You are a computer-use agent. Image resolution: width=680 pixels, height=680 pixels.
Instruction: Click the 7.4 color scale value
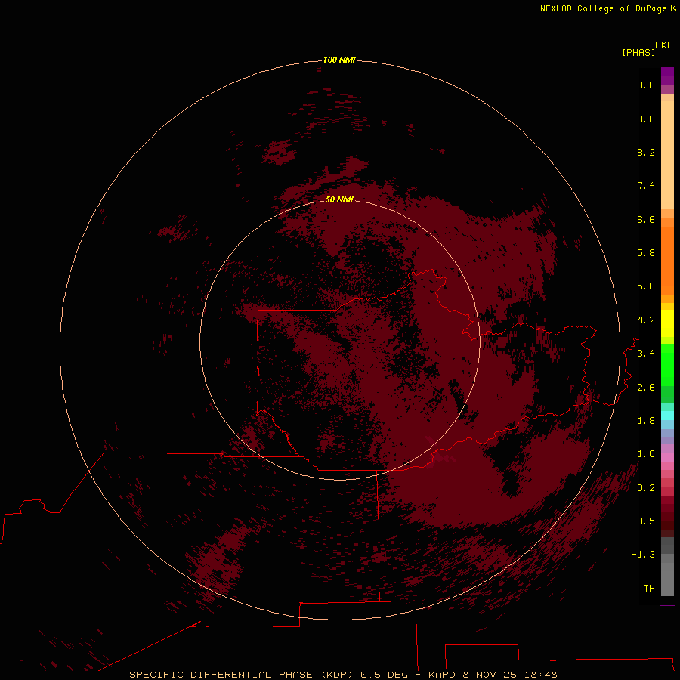tap(646, 186)
